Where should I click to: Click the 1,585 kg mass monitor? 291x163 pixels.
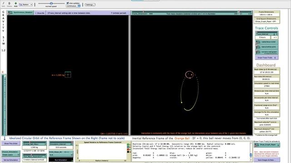[x=35, y=148]
